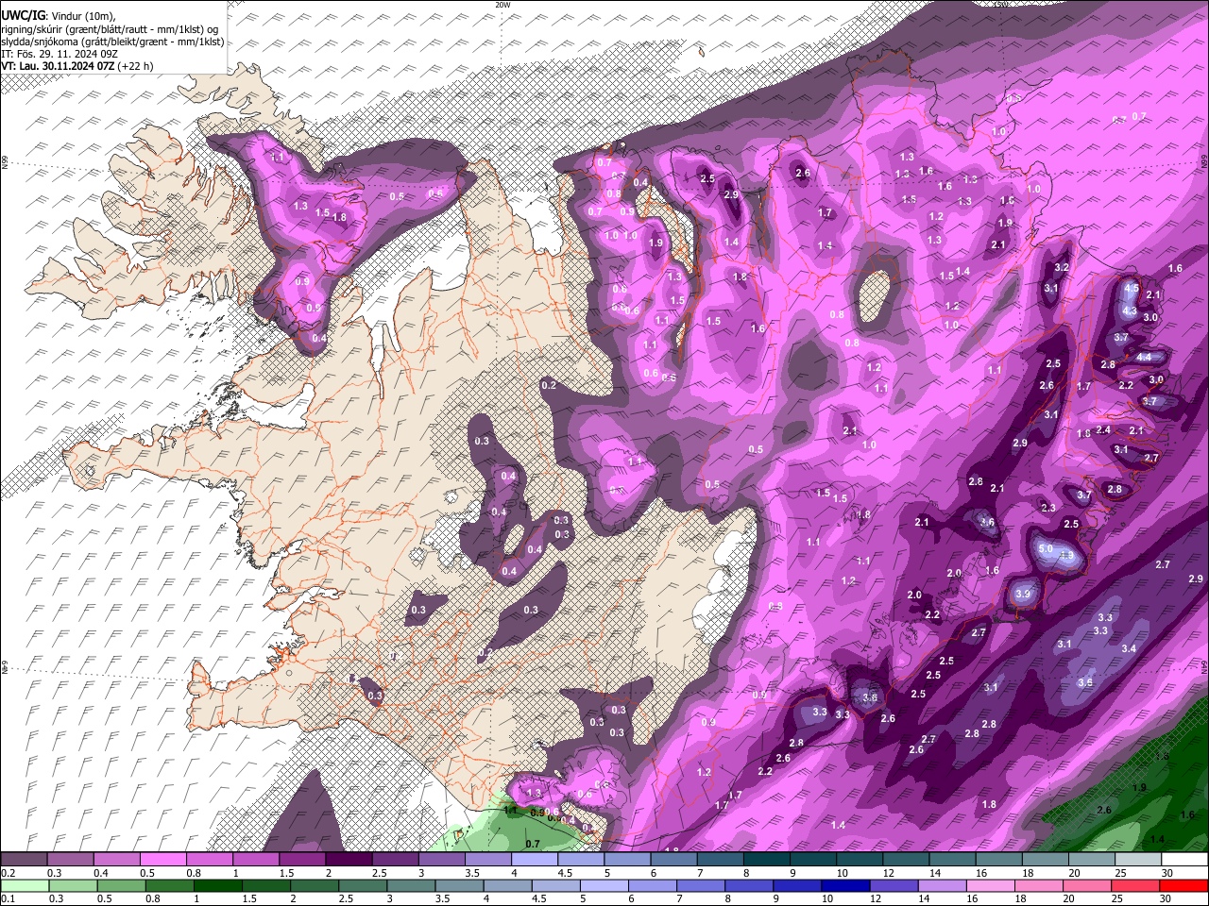Click the '3.4' precipitation value on the map
The width and height of the screenshot is (1209, 906).
pyautogui.click(x=1129, y=648)
